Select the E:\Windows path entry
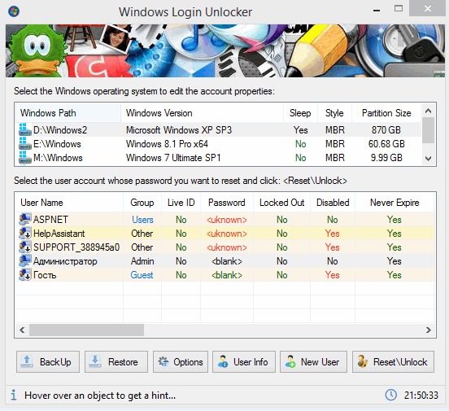 (x=57, y=143)
